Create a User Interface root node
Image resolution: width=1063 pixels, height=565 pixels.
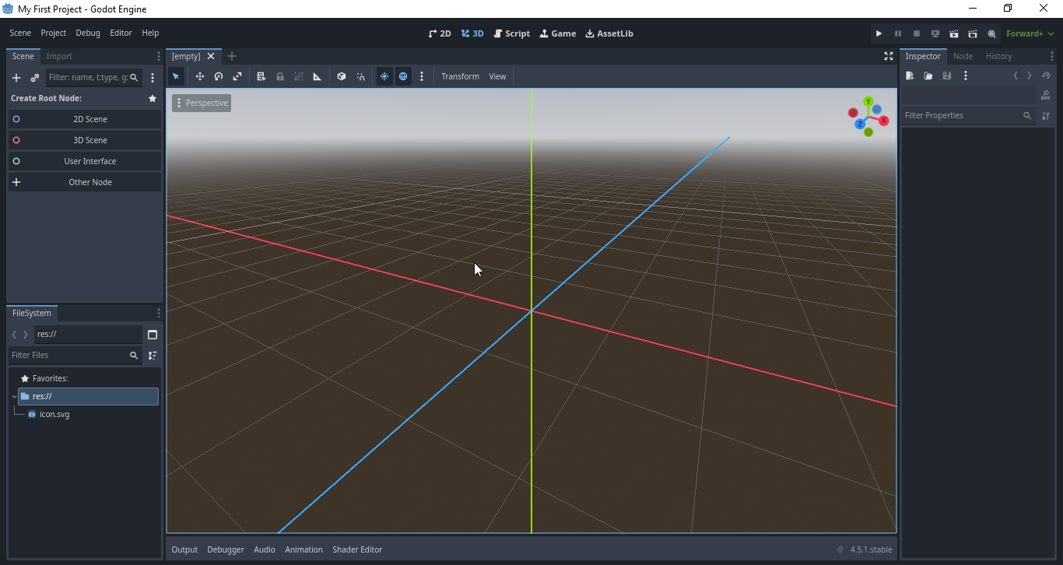[x=85, y=161]
